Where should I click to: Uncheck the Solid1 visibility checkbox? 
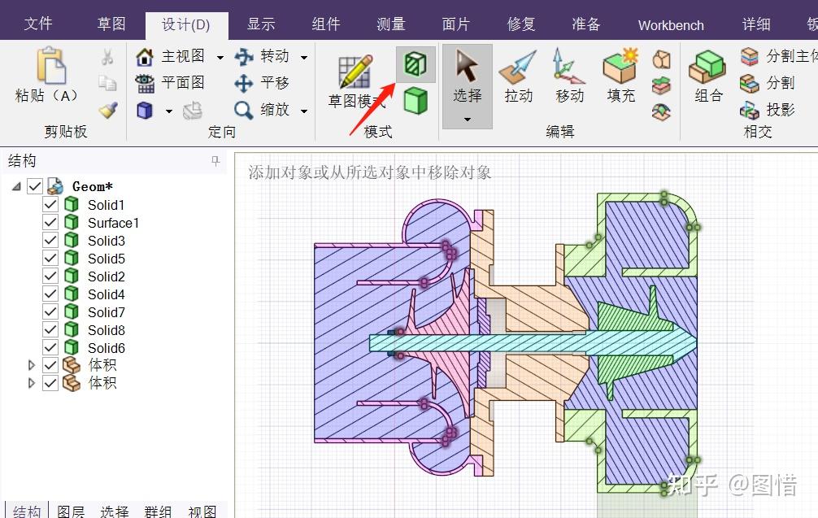tap(50, 204)
